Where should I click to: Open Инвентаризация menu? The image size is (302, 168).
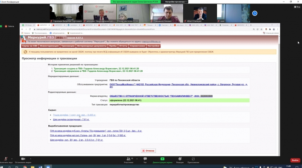click(49, 46)
